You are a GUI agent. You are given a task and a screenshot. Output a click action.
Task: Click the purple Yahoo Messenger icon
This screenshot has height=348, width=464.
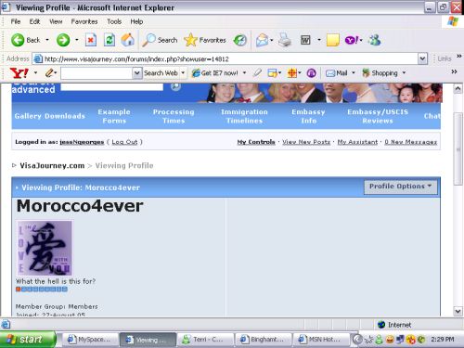(352, 40)
